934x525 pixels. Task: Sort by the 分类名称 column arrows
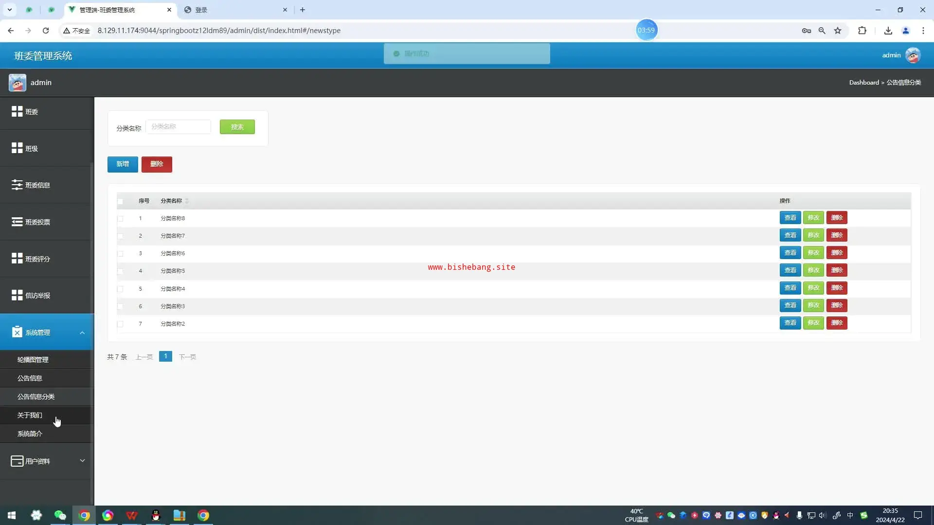pos(187,201)
